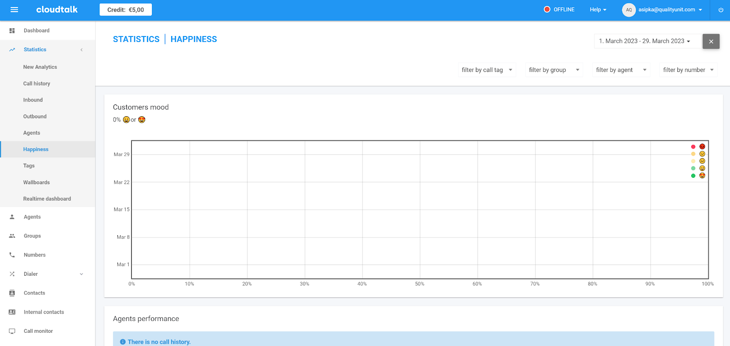730x346 pixels.
Task: Click the STATISTICS breadcrumb link
Action: (136, 39)
